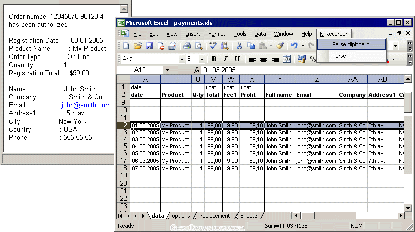The width and height of the screenshot is (415, 232).
Task: Jump to last sheet tab arrow
Action: pos(143,216)
